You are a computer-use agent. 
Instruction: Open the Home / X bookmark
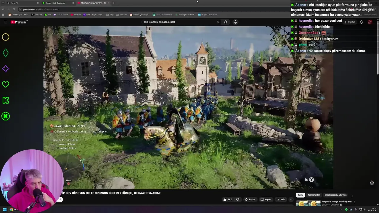pos(37,14)
